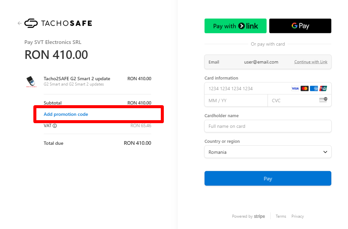This screenshot has width=348, height=229.
Task: Click the 'Subtotal' label
Action: pos(53,103)
